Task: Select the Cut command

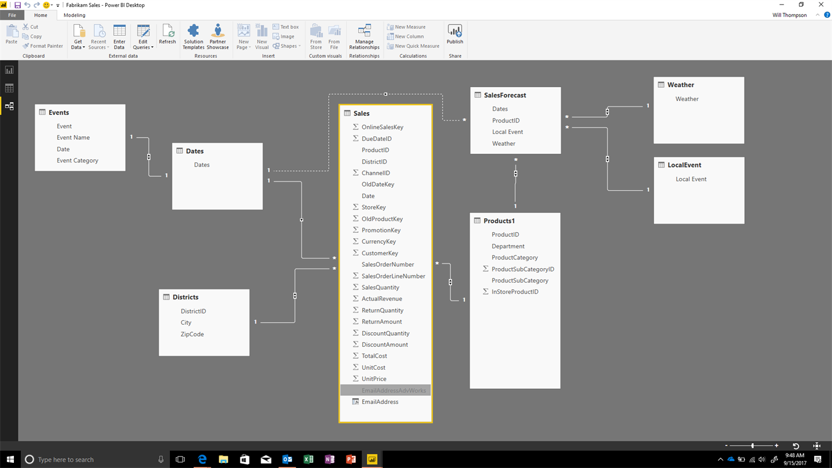Action: coord(31,27)
